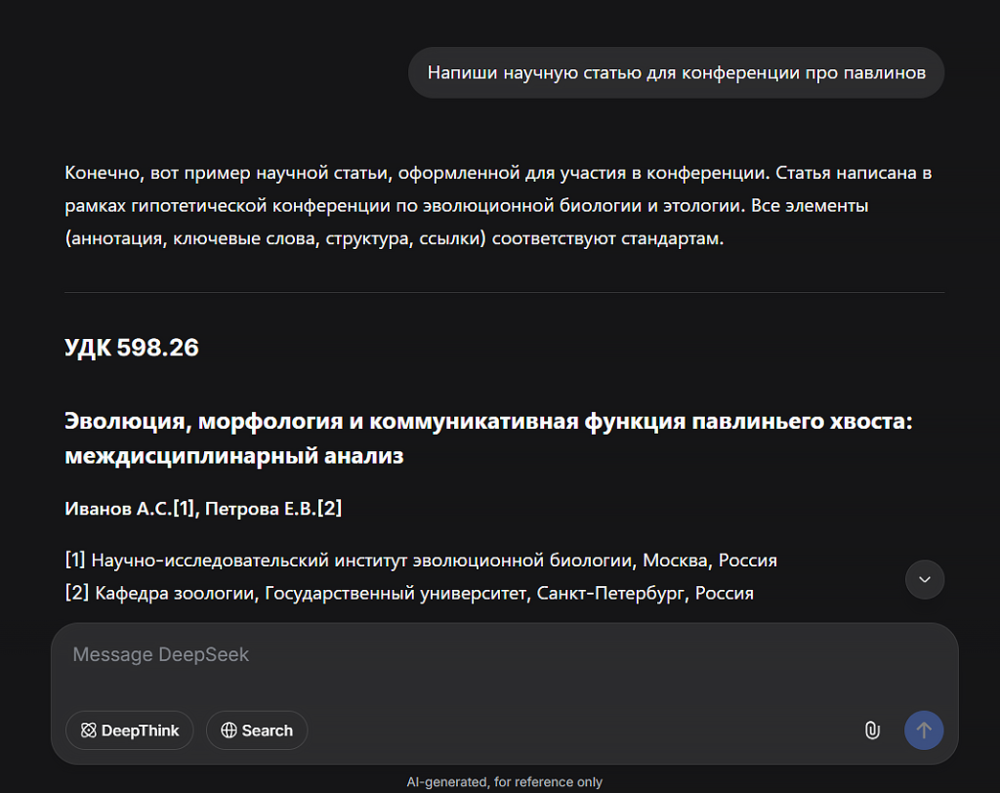Turn off DeepThink reasoning
This screenshot has height=793, width=1000.
click(x=129, y=730)
